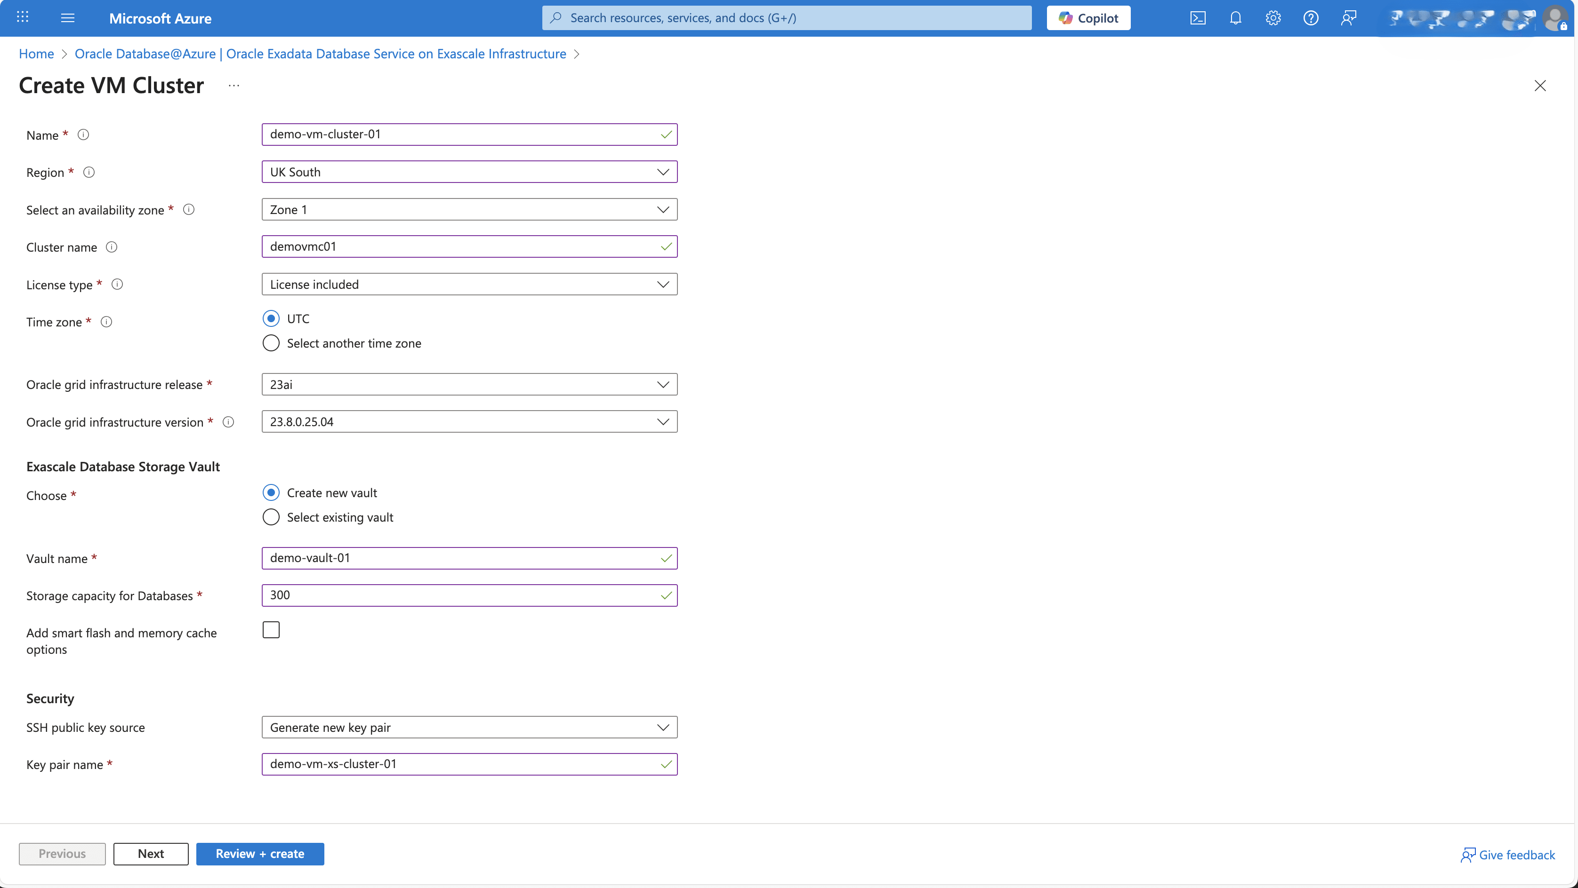Screen dimensions: 1578x888
Task: Launch the Copilot assistant
Action: pyautogui.click(x=1088, y=18)
